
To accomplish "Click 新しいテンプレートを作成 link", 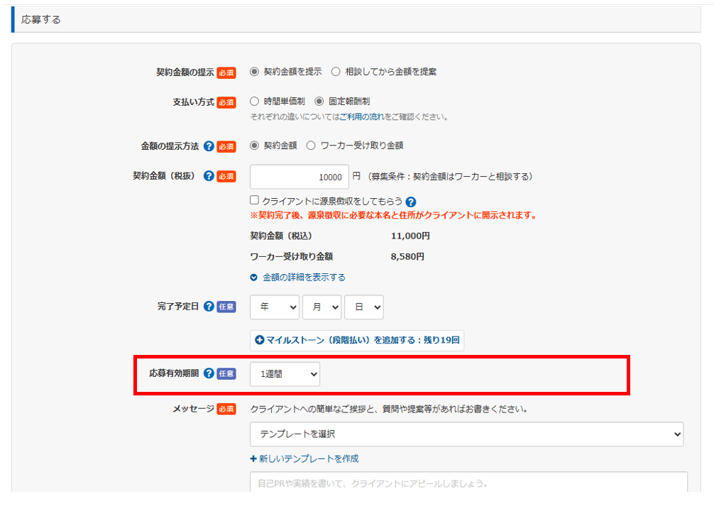I will tap(304, 459).
